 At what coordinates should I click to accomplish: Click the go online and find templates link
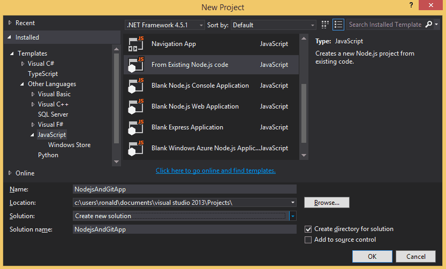pos(215,171)
